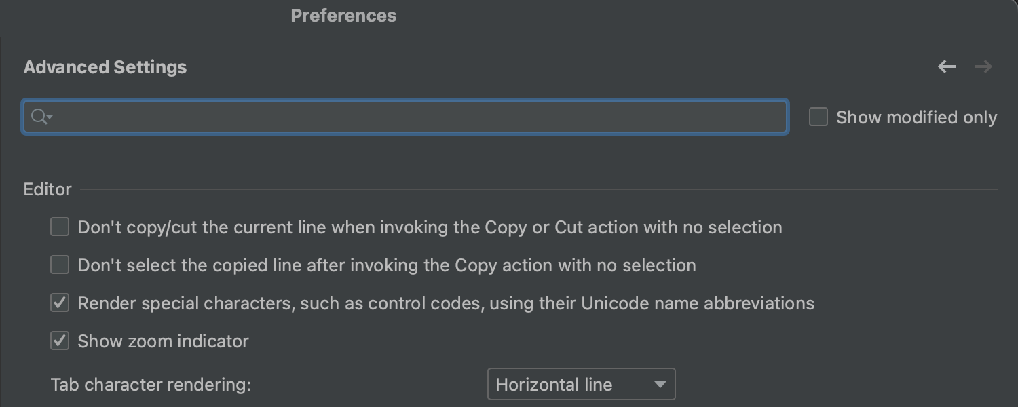This screenshot has width=1018, height=407.
Task: Click the forward navigation arrow
Action: point(983,66)
